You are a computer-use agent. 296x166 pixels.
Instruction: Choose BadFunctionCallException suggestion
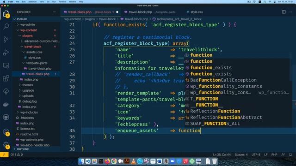pyautogui.click(x=237, y=80)
